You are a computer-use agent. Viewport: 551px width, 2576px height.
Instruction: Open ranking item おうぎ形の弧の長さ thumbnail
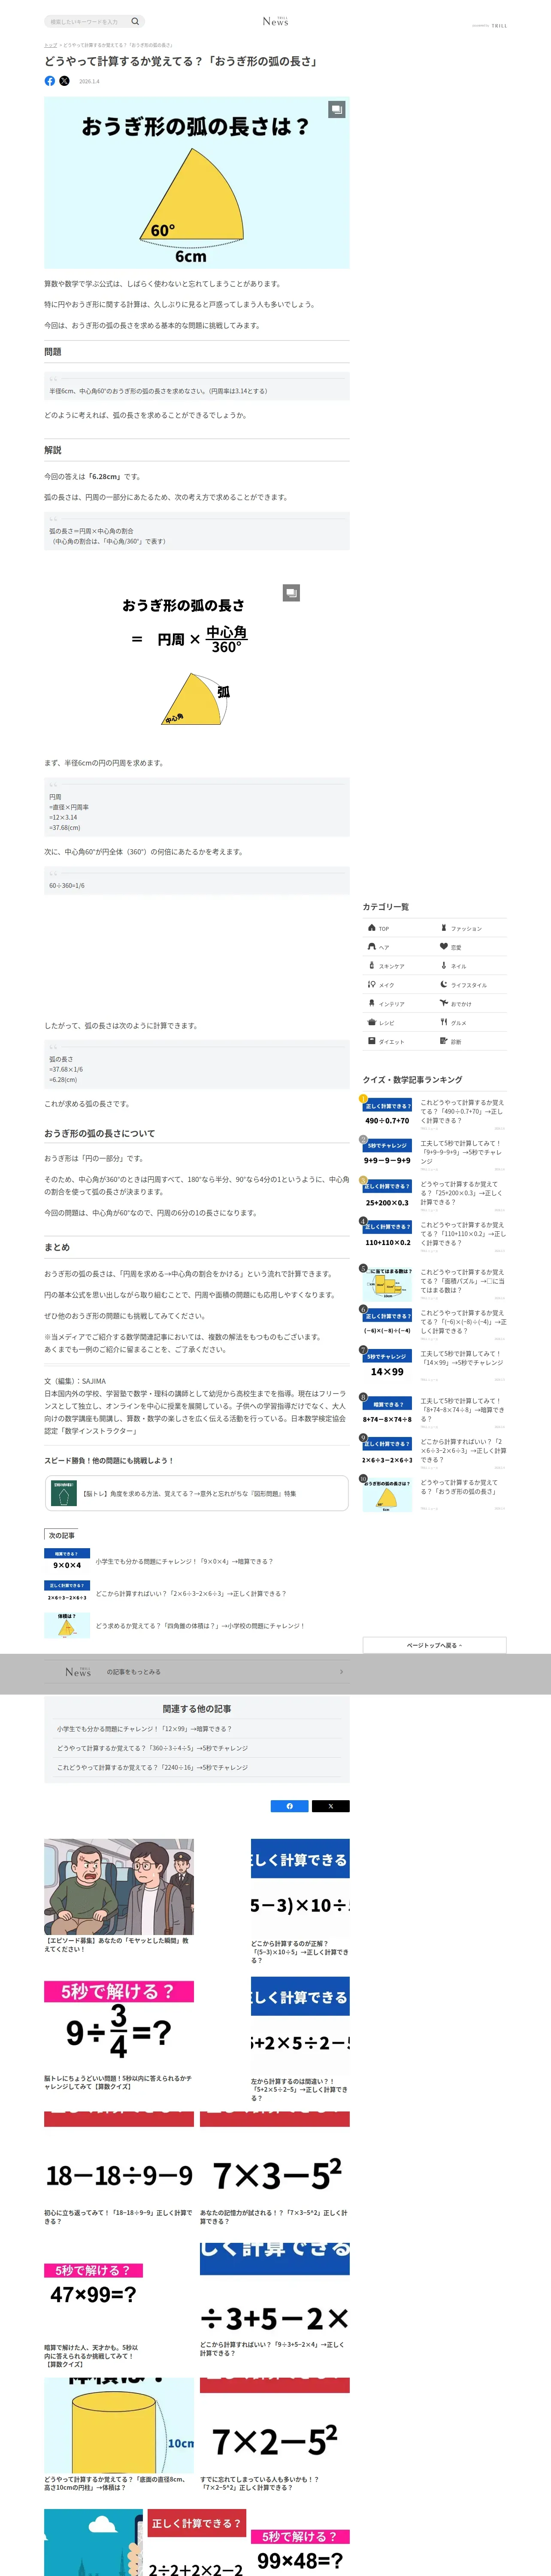(x=387, y=1494)
